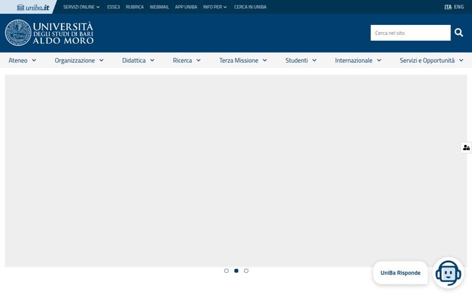Expand the Info Per dropdown
This screenshot has height=295, width=472.
click(214, 7)
